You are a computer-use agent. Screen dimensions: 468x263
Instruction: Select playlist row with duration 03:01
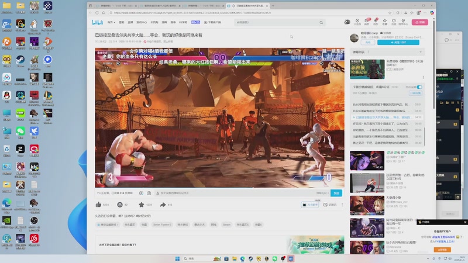click(387, 105)
